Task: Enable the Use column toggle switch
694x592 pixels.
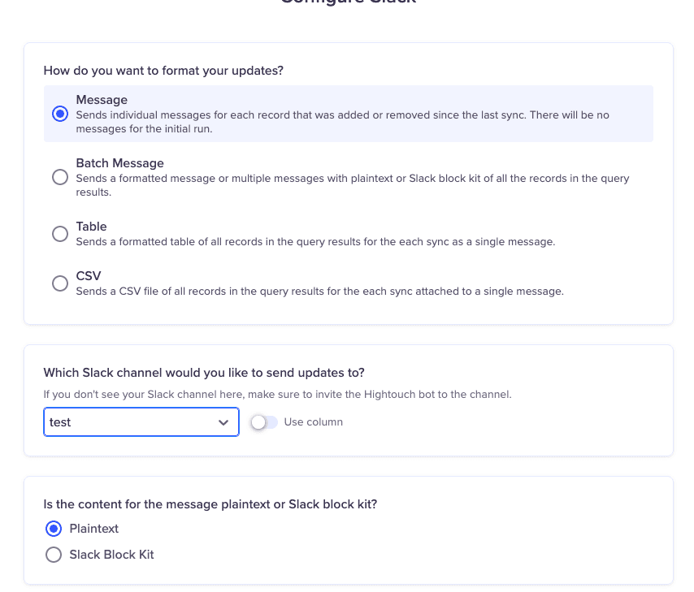Action: tap(264, 422)
